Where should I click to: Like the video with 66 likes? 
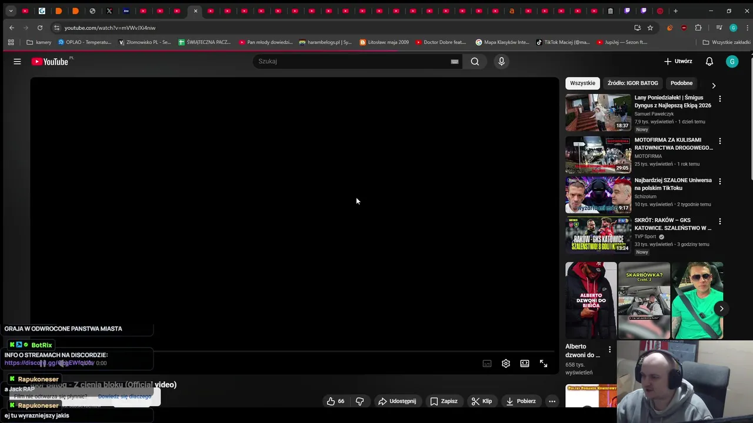point(335,401)
